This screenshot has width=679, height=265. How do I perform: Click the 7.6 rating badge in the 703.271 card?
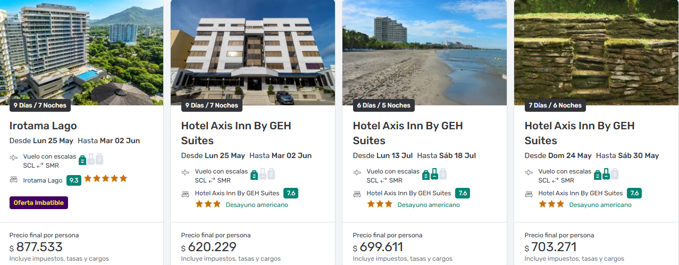634,193
